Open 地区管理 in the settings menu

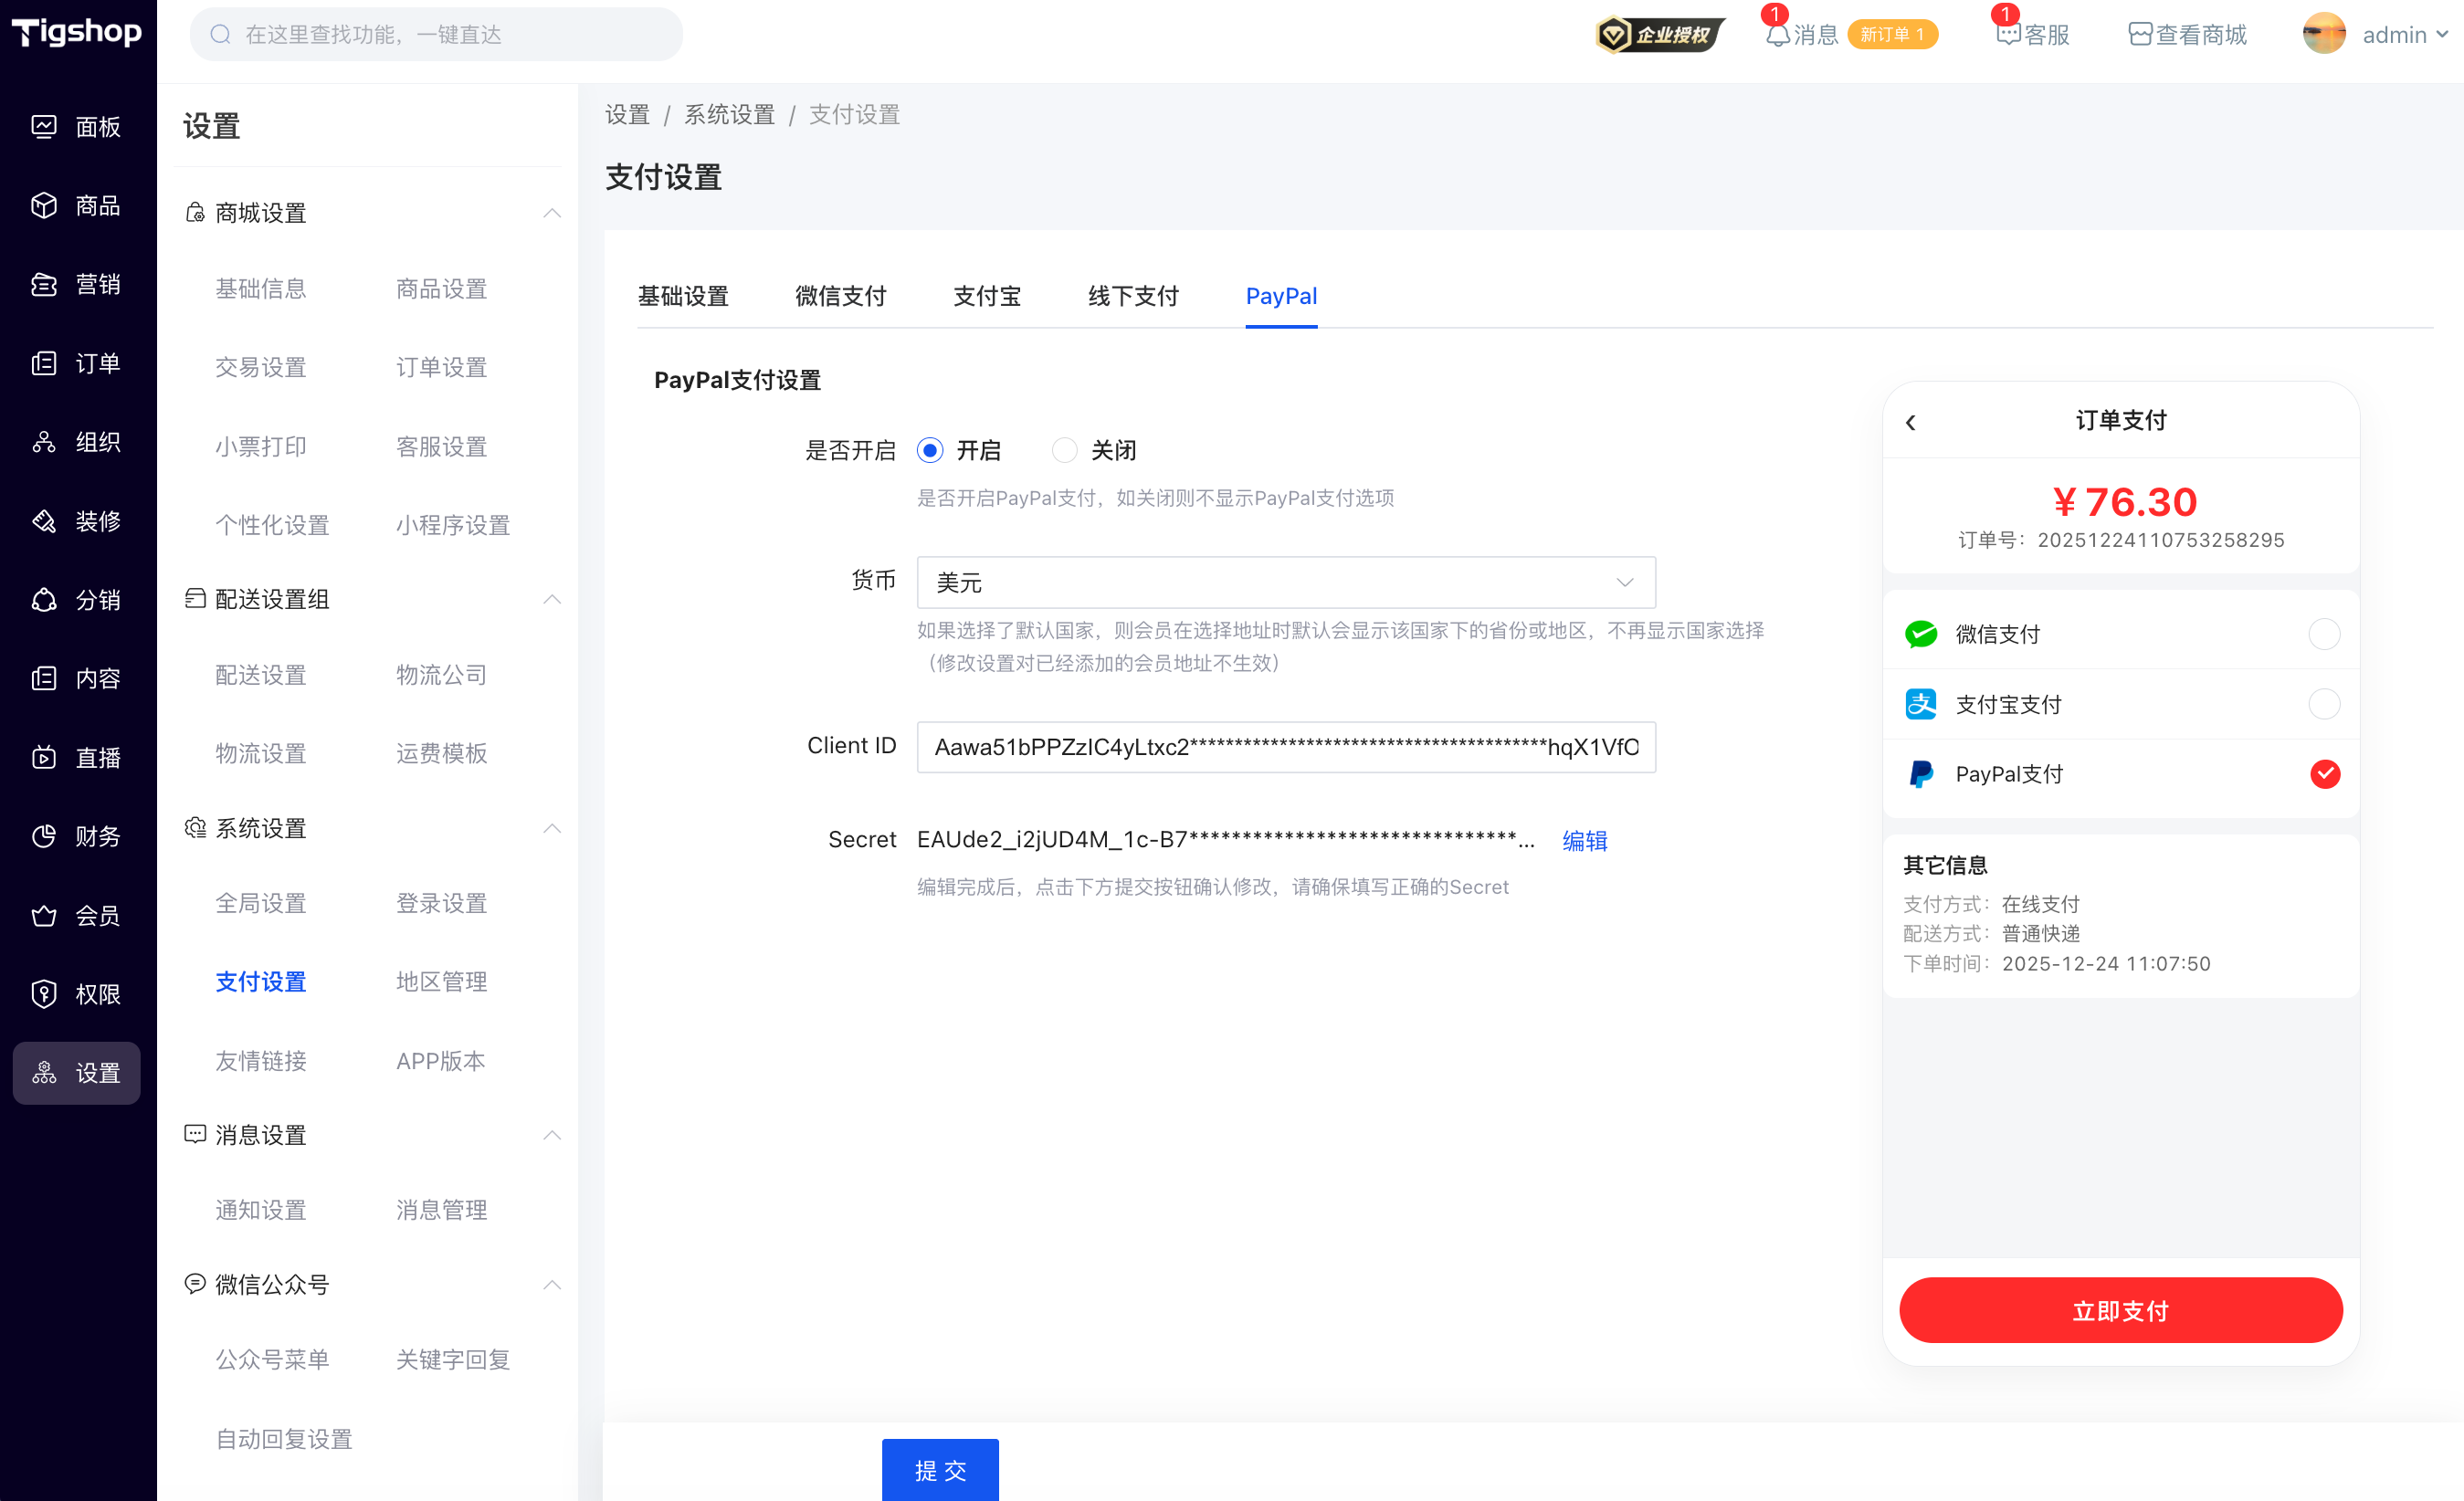442,982
